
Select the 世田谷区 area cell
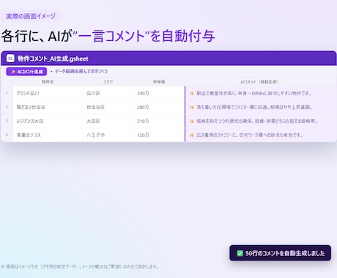[x=108, y=107]
